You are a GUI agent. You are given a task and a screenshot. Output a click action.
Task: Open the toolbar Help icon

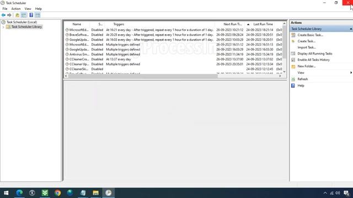pos(31,15)
